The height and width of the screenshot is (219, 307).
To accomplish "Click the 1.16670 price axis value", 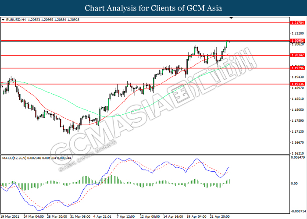I will 298,142.
